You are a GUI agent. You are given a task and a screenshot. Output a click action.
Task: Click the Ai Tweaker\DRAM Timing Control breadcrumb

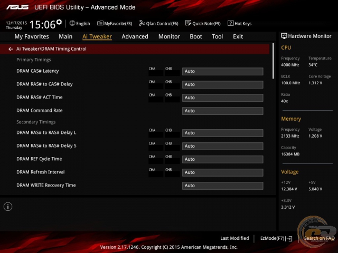point(51,49)
